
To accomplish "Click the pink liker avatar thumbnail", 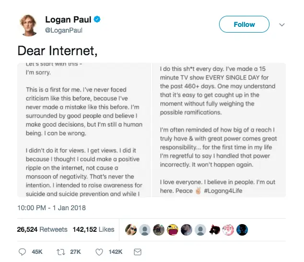I will [x=229, y=229].
